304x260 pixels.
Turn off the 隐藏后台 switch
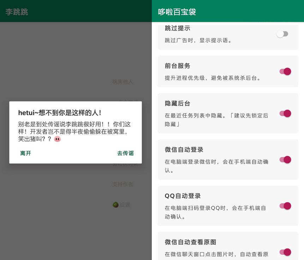pos(285,114)
